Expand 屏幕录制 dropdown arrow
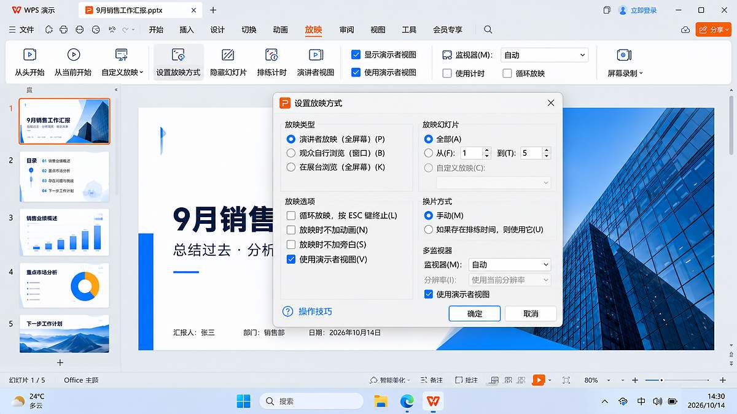 pyautogui.click(x=641, y=72)
